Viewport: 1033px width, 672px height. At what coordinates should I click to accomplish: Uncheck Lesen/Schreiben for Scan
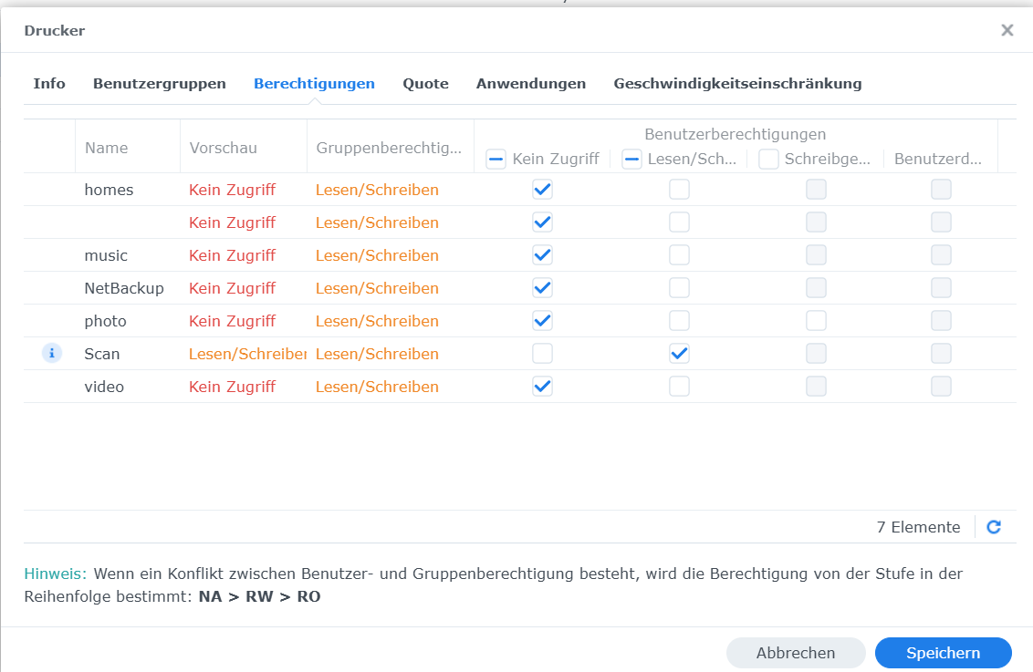click(679, 354)
